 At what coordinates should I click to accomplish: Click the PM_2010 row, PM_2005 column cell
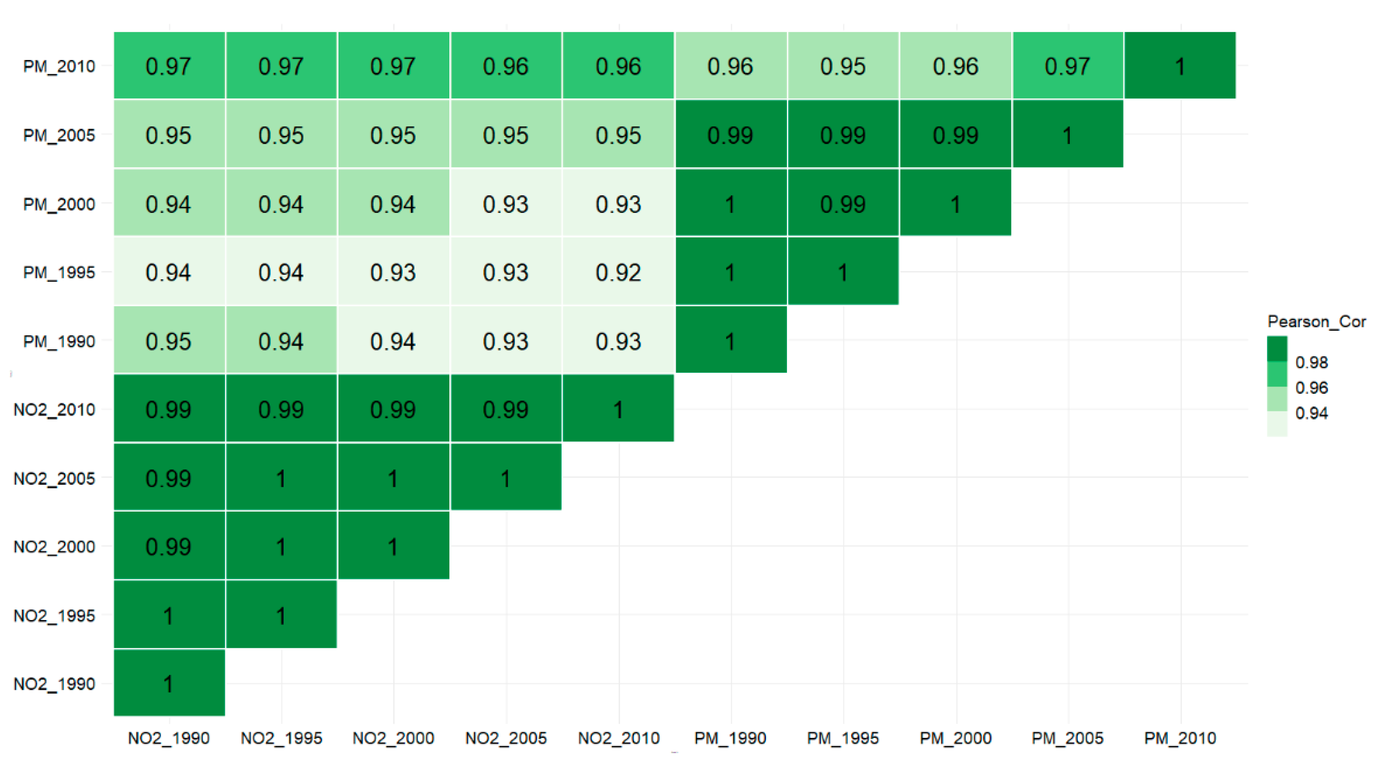1068,66
